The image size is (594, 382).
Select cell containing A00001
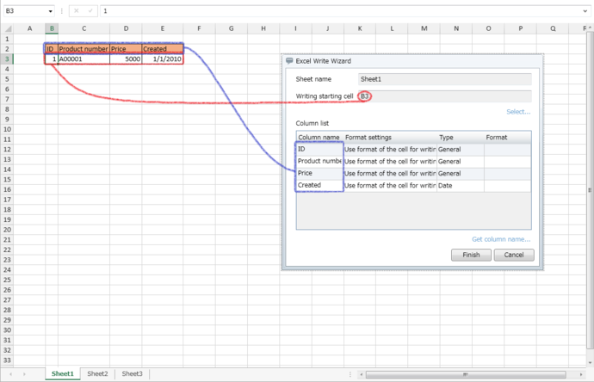pos(84,59)
